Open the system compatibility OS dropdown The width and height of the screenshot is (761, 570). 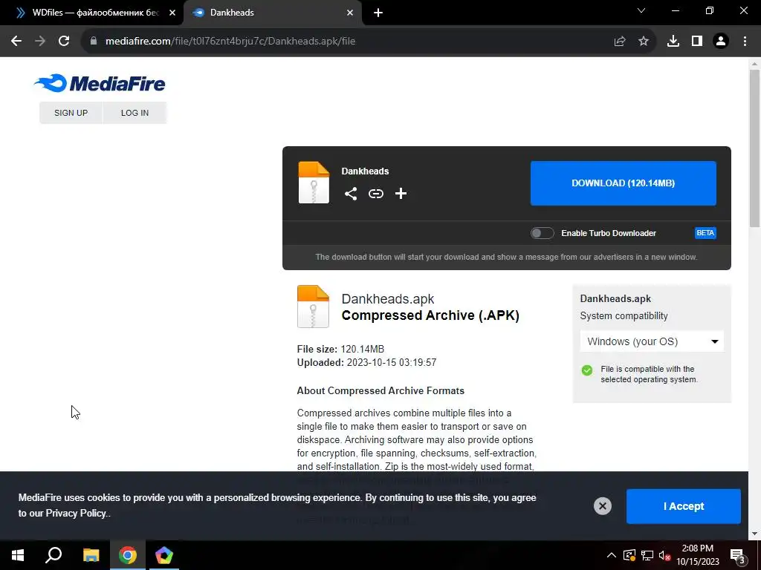[652, 341]
